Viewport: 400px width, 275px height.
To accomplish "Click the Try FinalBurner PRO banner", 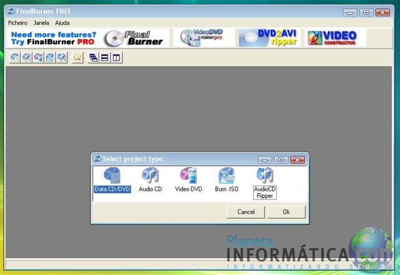I will coord(54,38).
